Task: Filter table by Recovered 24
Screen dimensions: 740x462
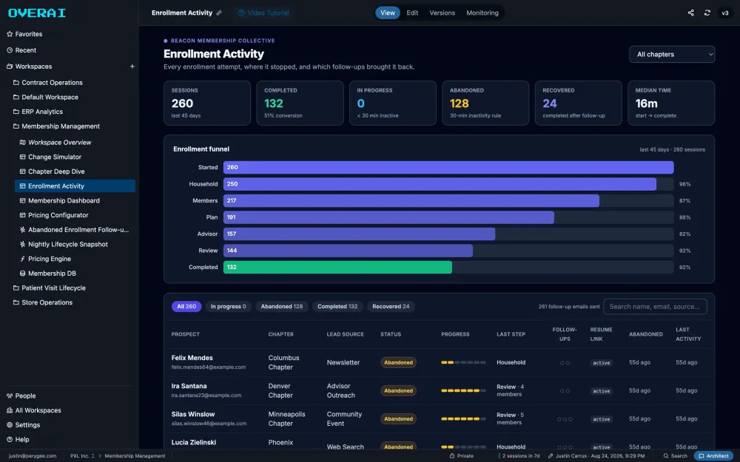Action: (x=391, y=307)
